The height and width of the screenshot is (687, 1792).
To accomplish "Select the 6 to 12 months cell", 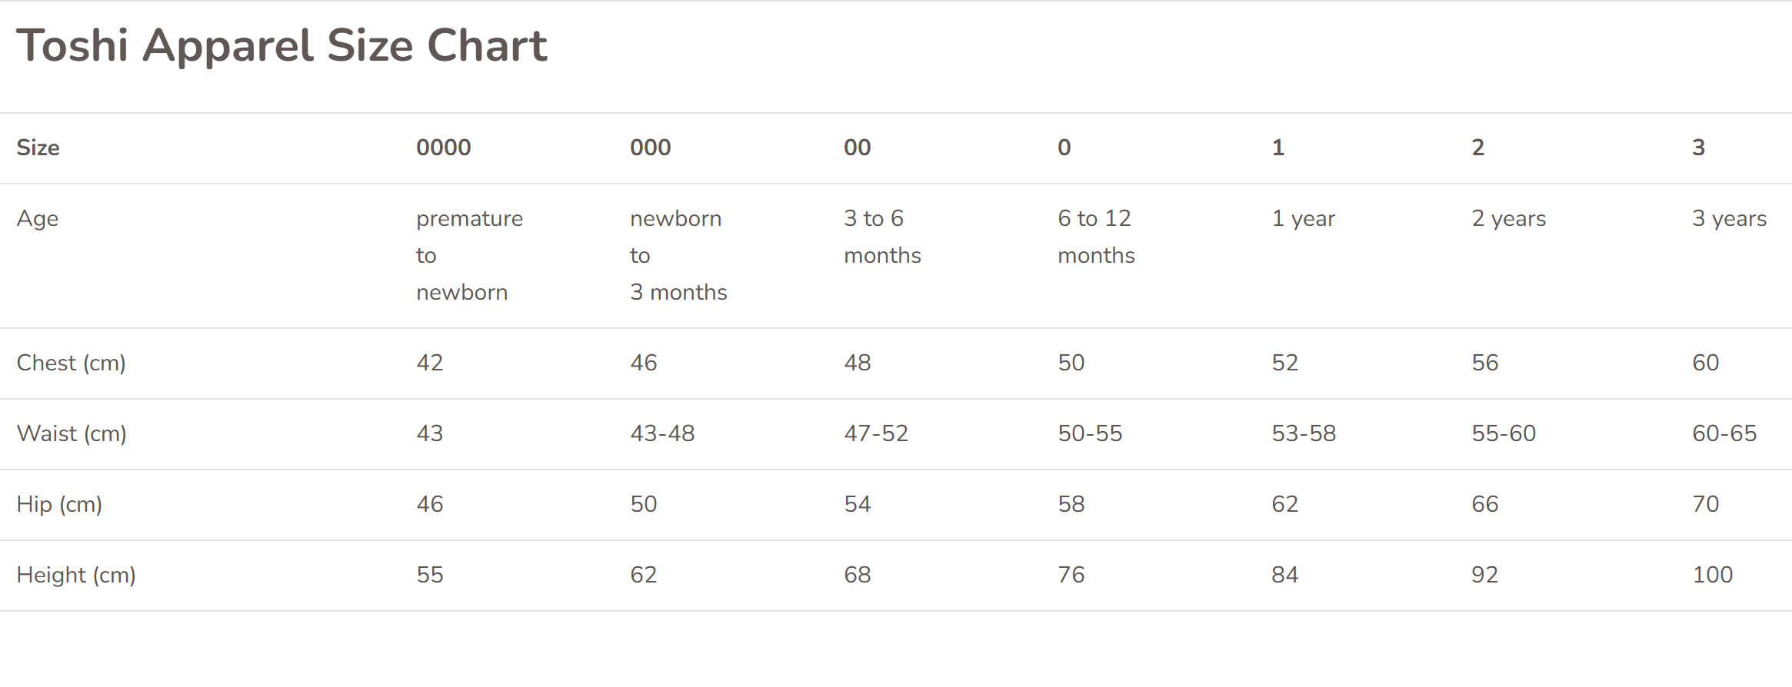I will pyautogui.click(x=1096, y=237).
